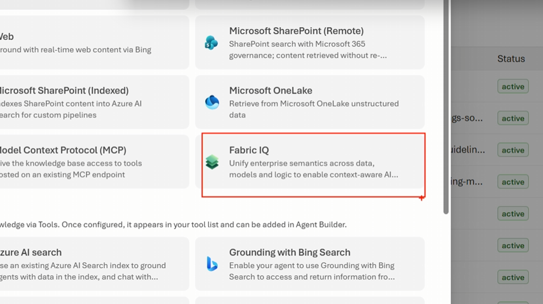Click the Status column header
The height and width of the screenshot is (304, 543).
pyautogui.click(x=511, y=59)
